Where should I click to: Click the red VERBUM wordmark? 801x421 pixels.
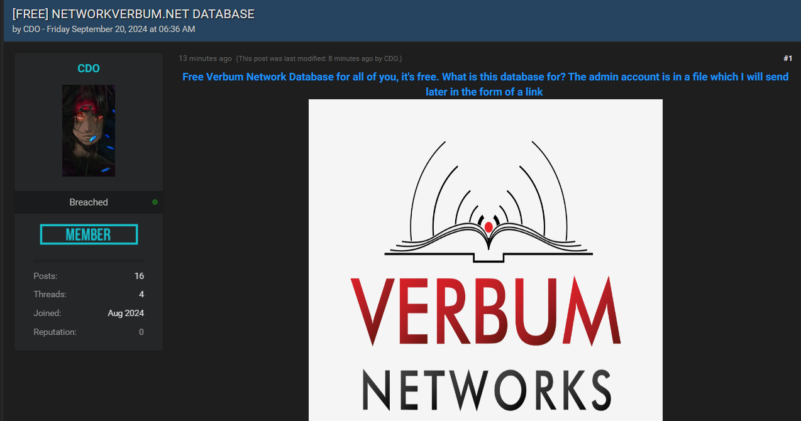(x=485, y=310)
